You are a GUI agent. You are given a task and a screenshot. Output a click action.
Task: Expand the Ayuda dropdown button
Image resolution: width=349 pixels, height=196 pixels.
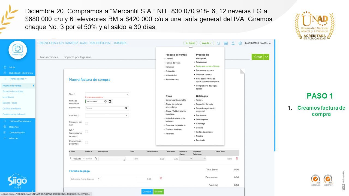pos(207,43)
